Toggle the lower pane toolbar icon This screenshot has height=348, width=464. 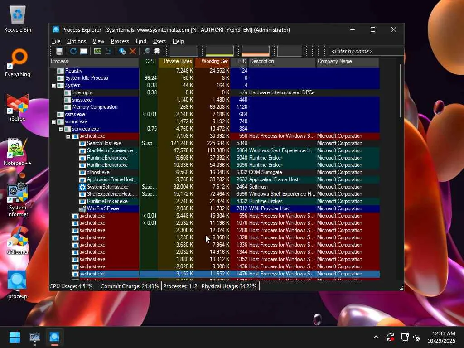tap(84, 51)
